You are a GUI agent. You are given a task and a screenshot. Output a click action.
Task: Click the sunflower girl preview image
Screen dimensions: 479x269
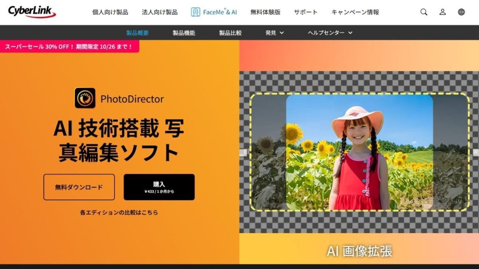[359, 152]
